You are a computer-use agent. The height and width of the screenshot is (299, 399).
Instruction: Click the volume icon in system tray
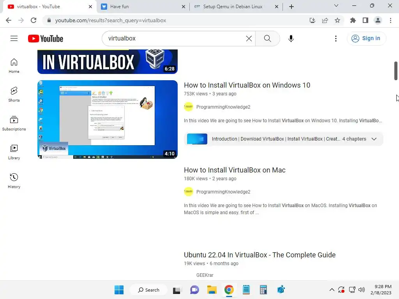[361, 290]
